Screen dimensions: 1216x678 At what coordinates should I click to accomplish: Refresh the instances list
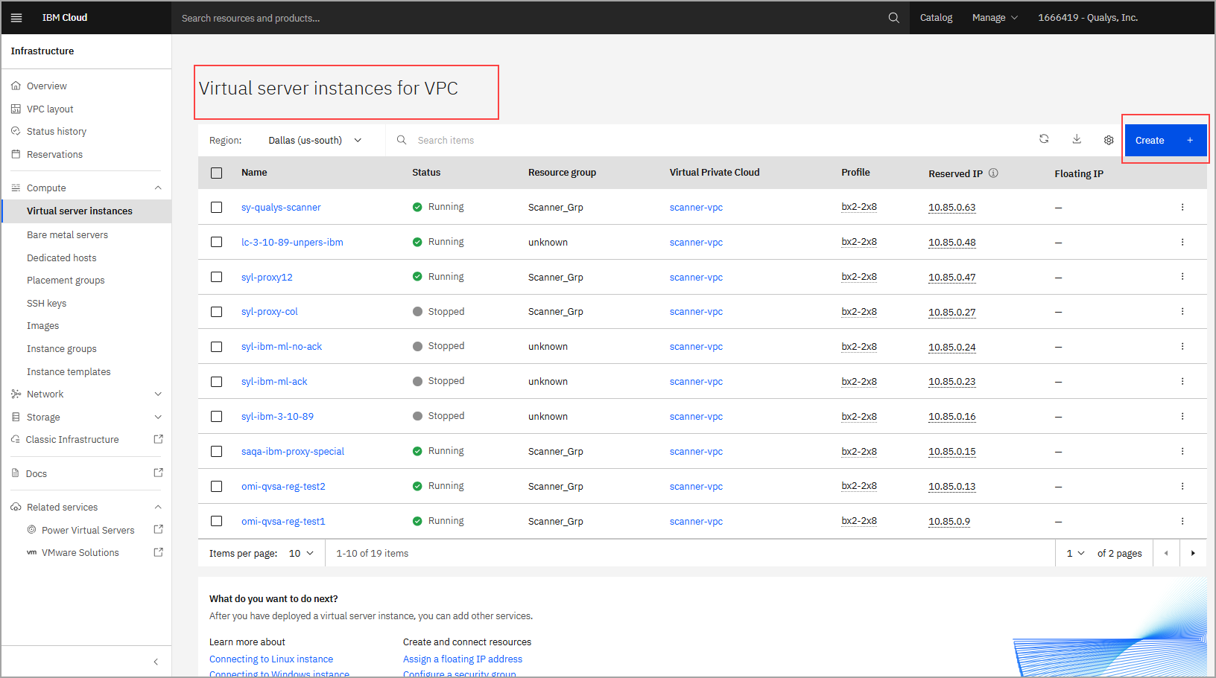1044,139
